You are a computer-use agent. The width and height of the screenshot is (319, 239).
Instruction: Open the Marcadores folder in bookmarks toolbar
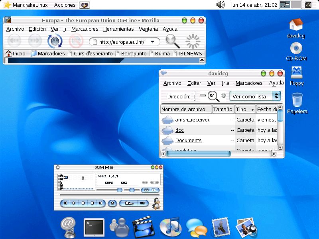click(47, 54)
